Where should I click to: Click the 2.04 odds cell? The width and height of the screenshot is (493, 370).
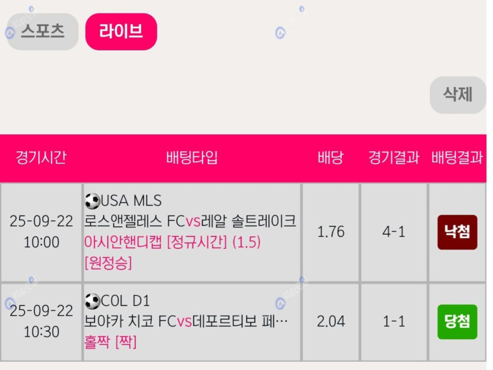[331, 322]
